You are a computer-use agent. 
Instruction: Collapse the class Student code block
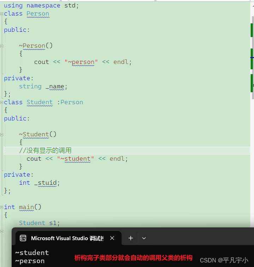[x=2, y=102]
